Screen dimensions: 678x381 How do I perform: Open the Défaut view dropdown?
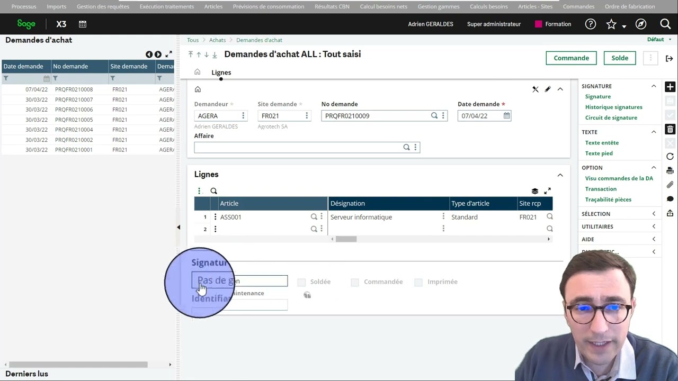coord(659,40)
